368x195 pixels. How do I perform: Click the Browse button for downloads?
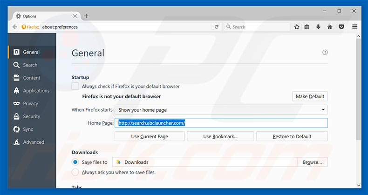312,162
